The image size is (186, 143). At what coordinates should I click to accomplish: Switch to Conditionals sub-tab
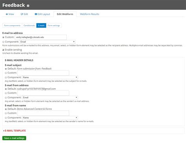(x=29, y=25)
